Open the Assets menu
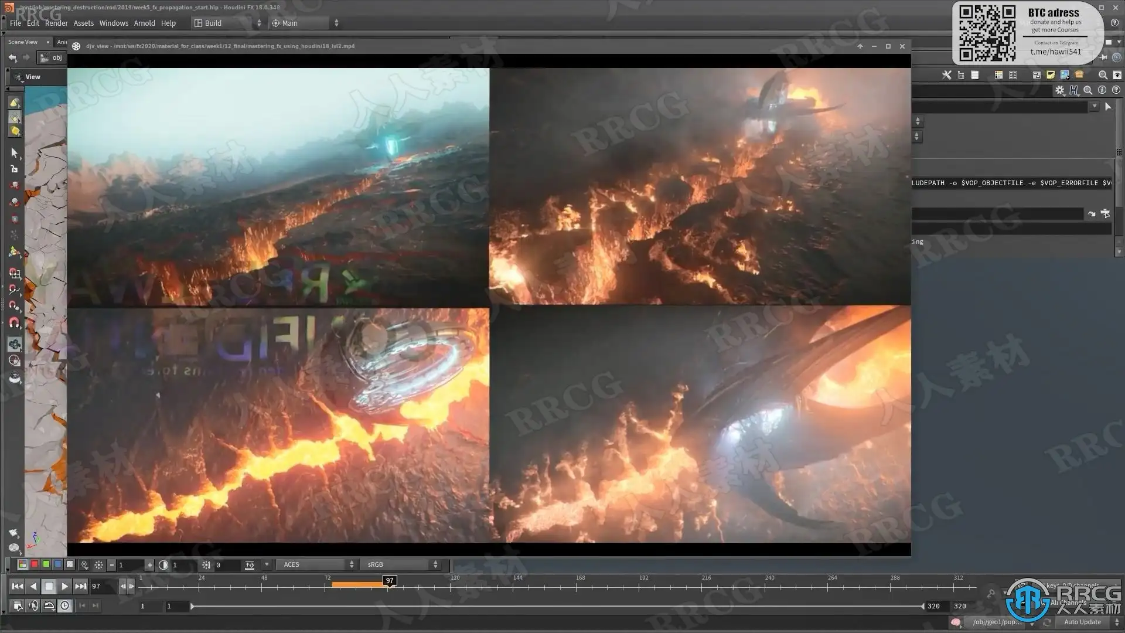Viewport: 1125px width, 633px height. pos(83,23)
